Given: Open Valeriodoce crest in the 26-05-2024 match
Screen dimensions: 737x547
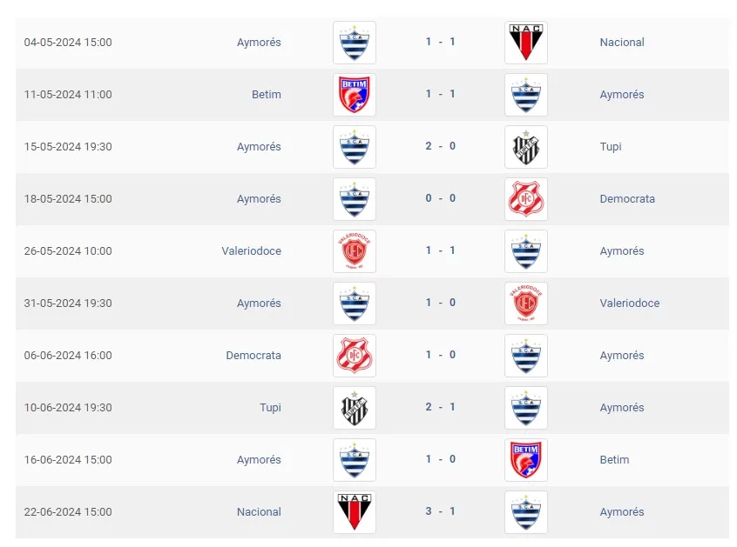Looking at the screenshot, I should click(x=355, y=251).
